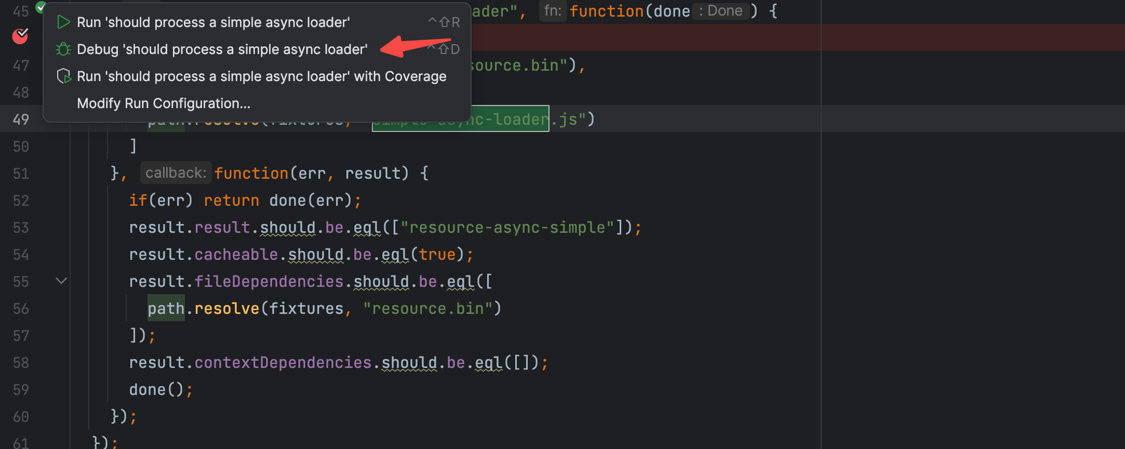Click the ': Done' type hint label
This screenshot has width=1125, height=449.
point(720,11)
